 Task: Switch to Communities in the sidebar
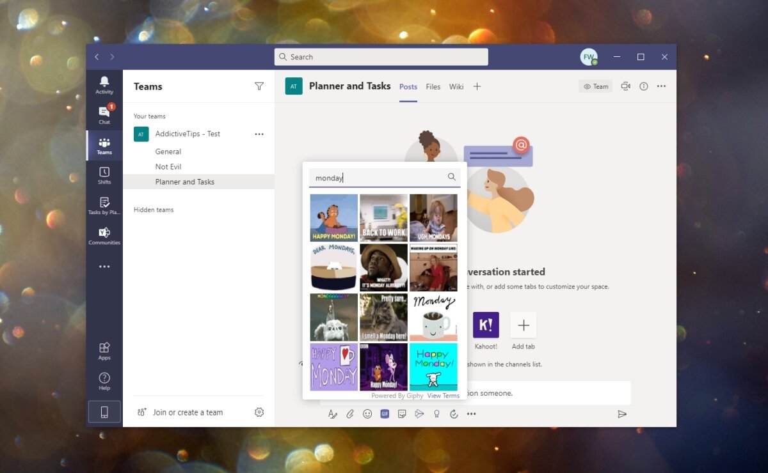click(x=104, y=236)
